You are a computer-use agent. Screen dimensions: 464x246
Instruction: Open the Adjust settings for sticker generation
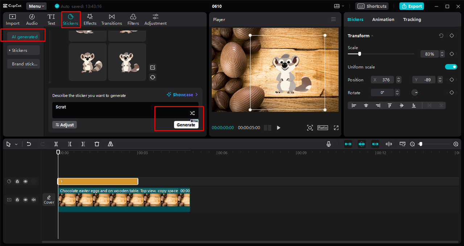click(65, 125)
